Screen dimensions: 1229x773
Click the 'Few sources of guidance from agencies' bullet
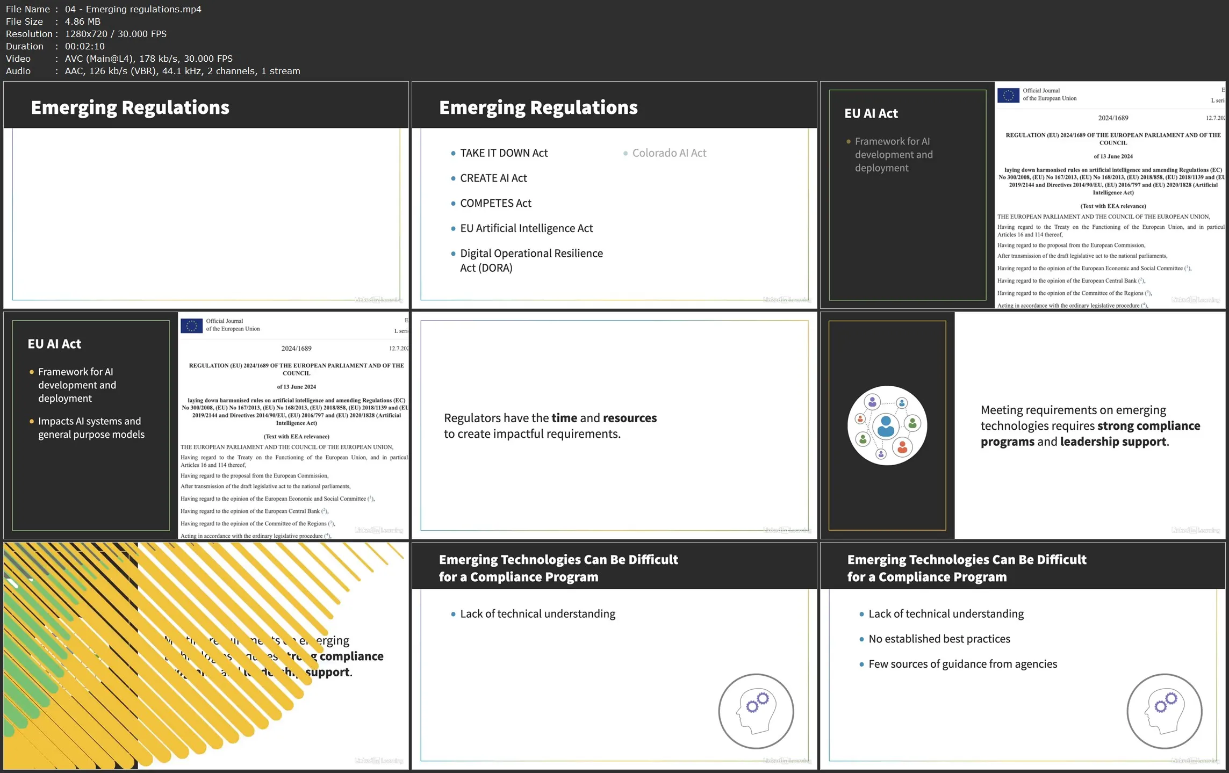962,664
